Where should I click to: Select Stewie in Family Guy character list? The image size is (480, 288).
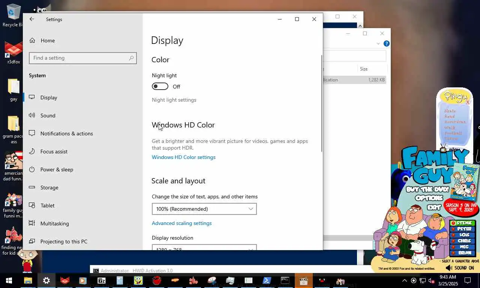point(462,223)
